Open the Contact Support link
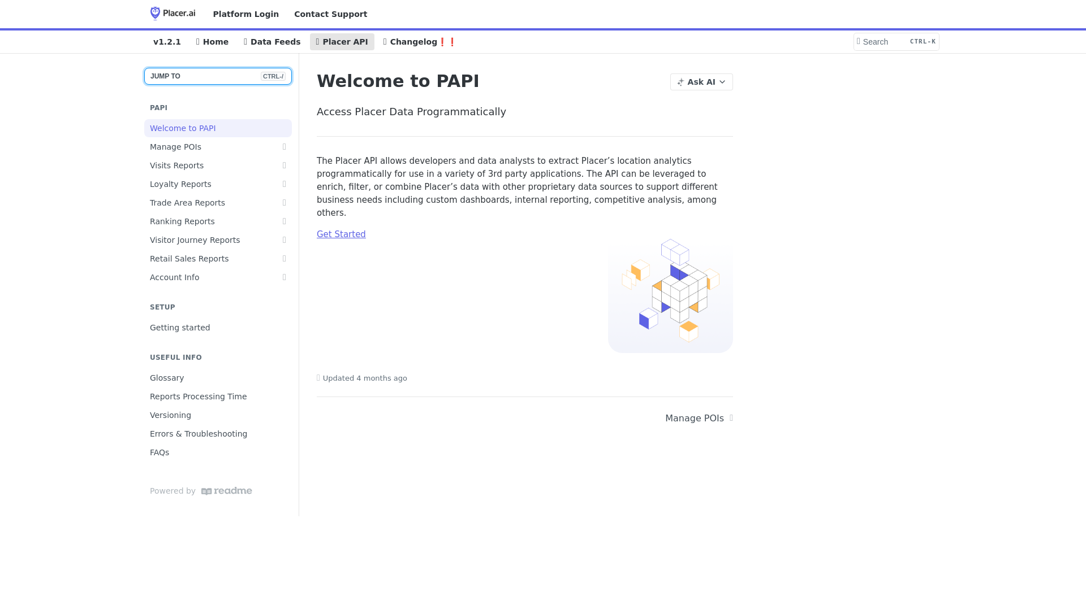The height and width of the screenshot is (610, 1086). [x=330, y=14]
